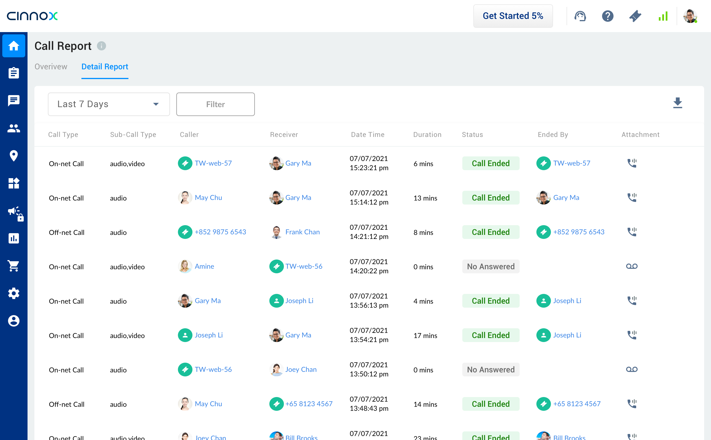Open settings gear in sidebar

[13, 293]
